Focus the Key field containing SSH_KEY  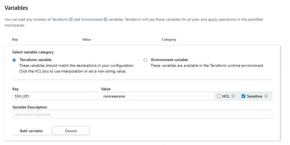55,96
